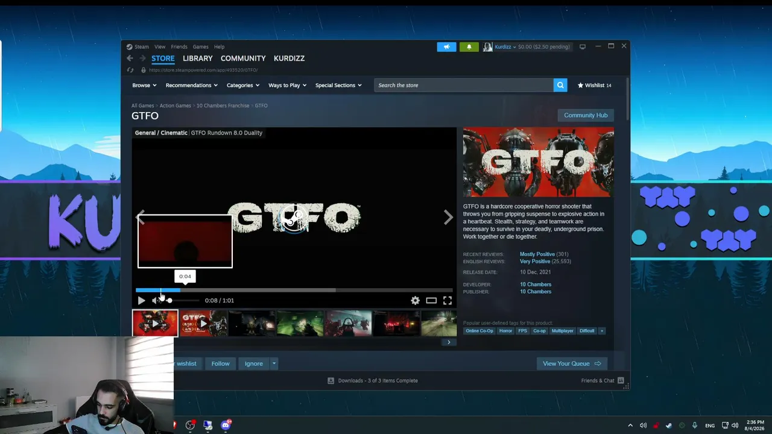The height and width of the screenshot is (434, 772).
Task: Select the second GTFO trailer thumbnail
Action: pos(203,324)
